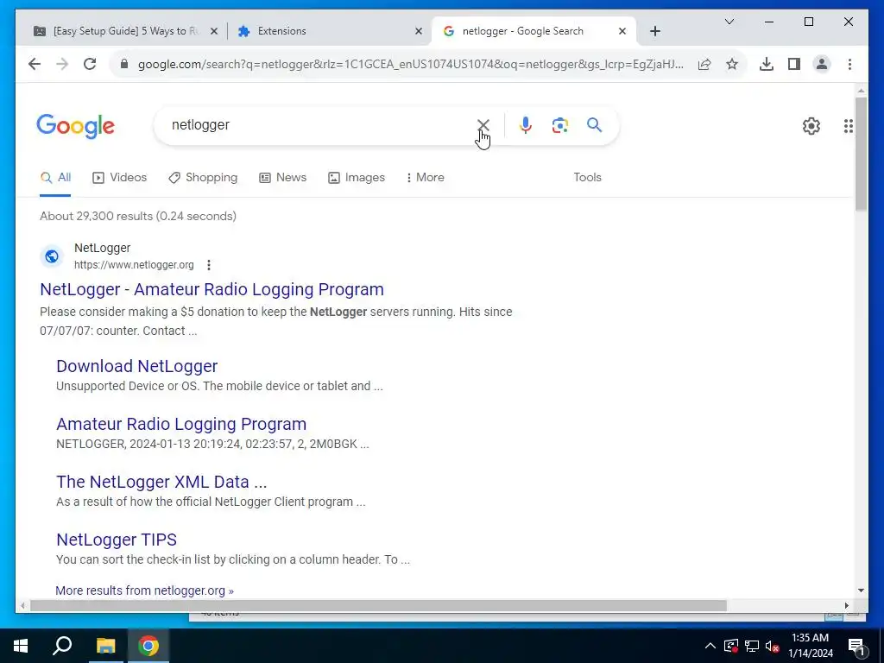Click the forward navigation arrow

[x=62, y=64]
